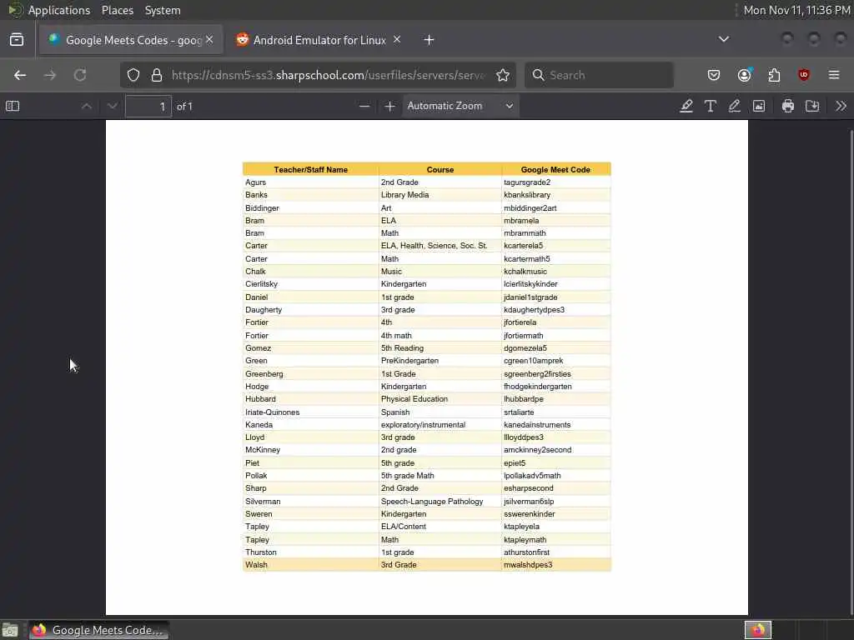Zoom out with the minus button
854x640 pixels.
point(364,106)
